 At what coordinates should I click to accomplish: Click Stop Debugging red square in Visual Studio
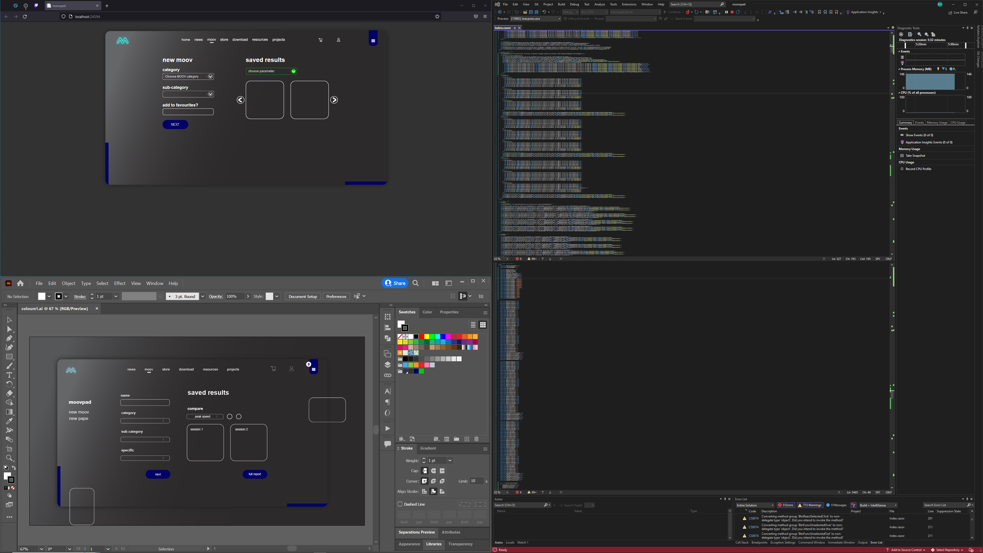[x=732, y=12]
